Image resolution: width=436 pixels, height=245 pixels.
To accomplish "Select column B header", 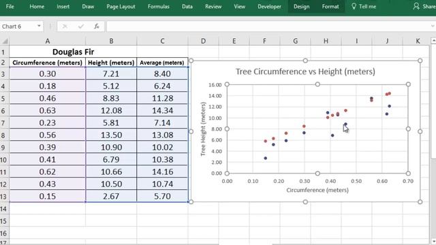I will point(111,41).
